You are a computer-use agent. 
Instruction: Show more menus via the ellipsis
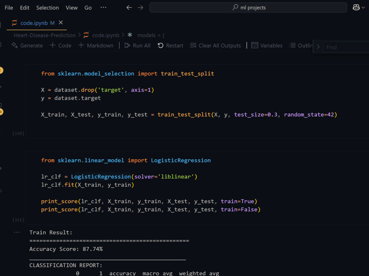pos(103,7)
